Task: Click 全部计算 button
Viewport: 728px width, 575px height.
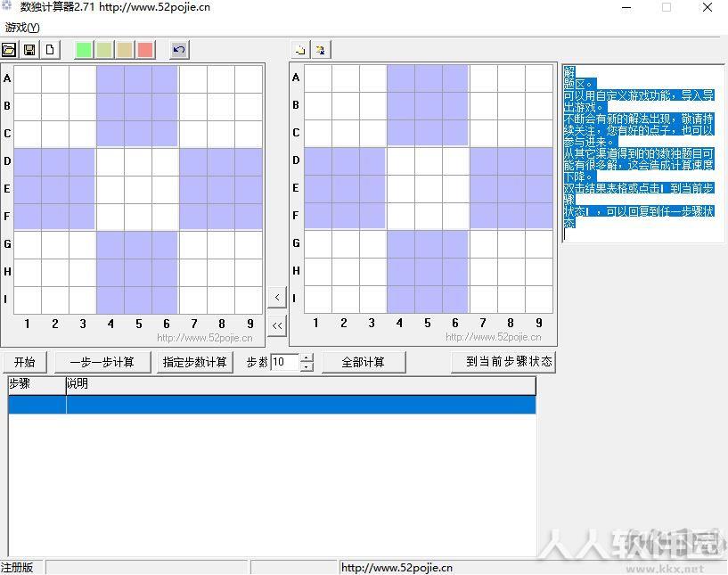Action: pos(363,362)
